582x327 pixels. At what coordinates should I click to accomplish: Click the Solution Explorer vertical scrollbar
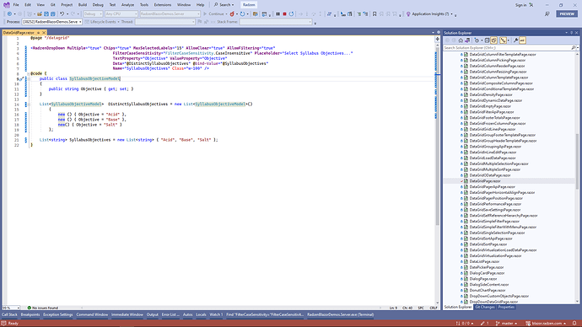tap(577, 161)
